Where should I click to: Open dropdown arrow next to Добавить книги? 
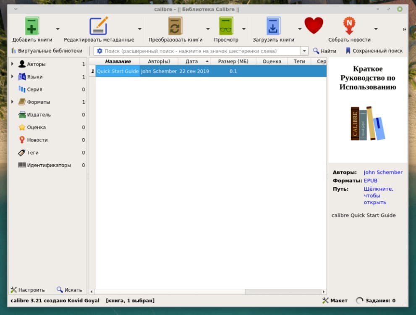coord(58,29)
